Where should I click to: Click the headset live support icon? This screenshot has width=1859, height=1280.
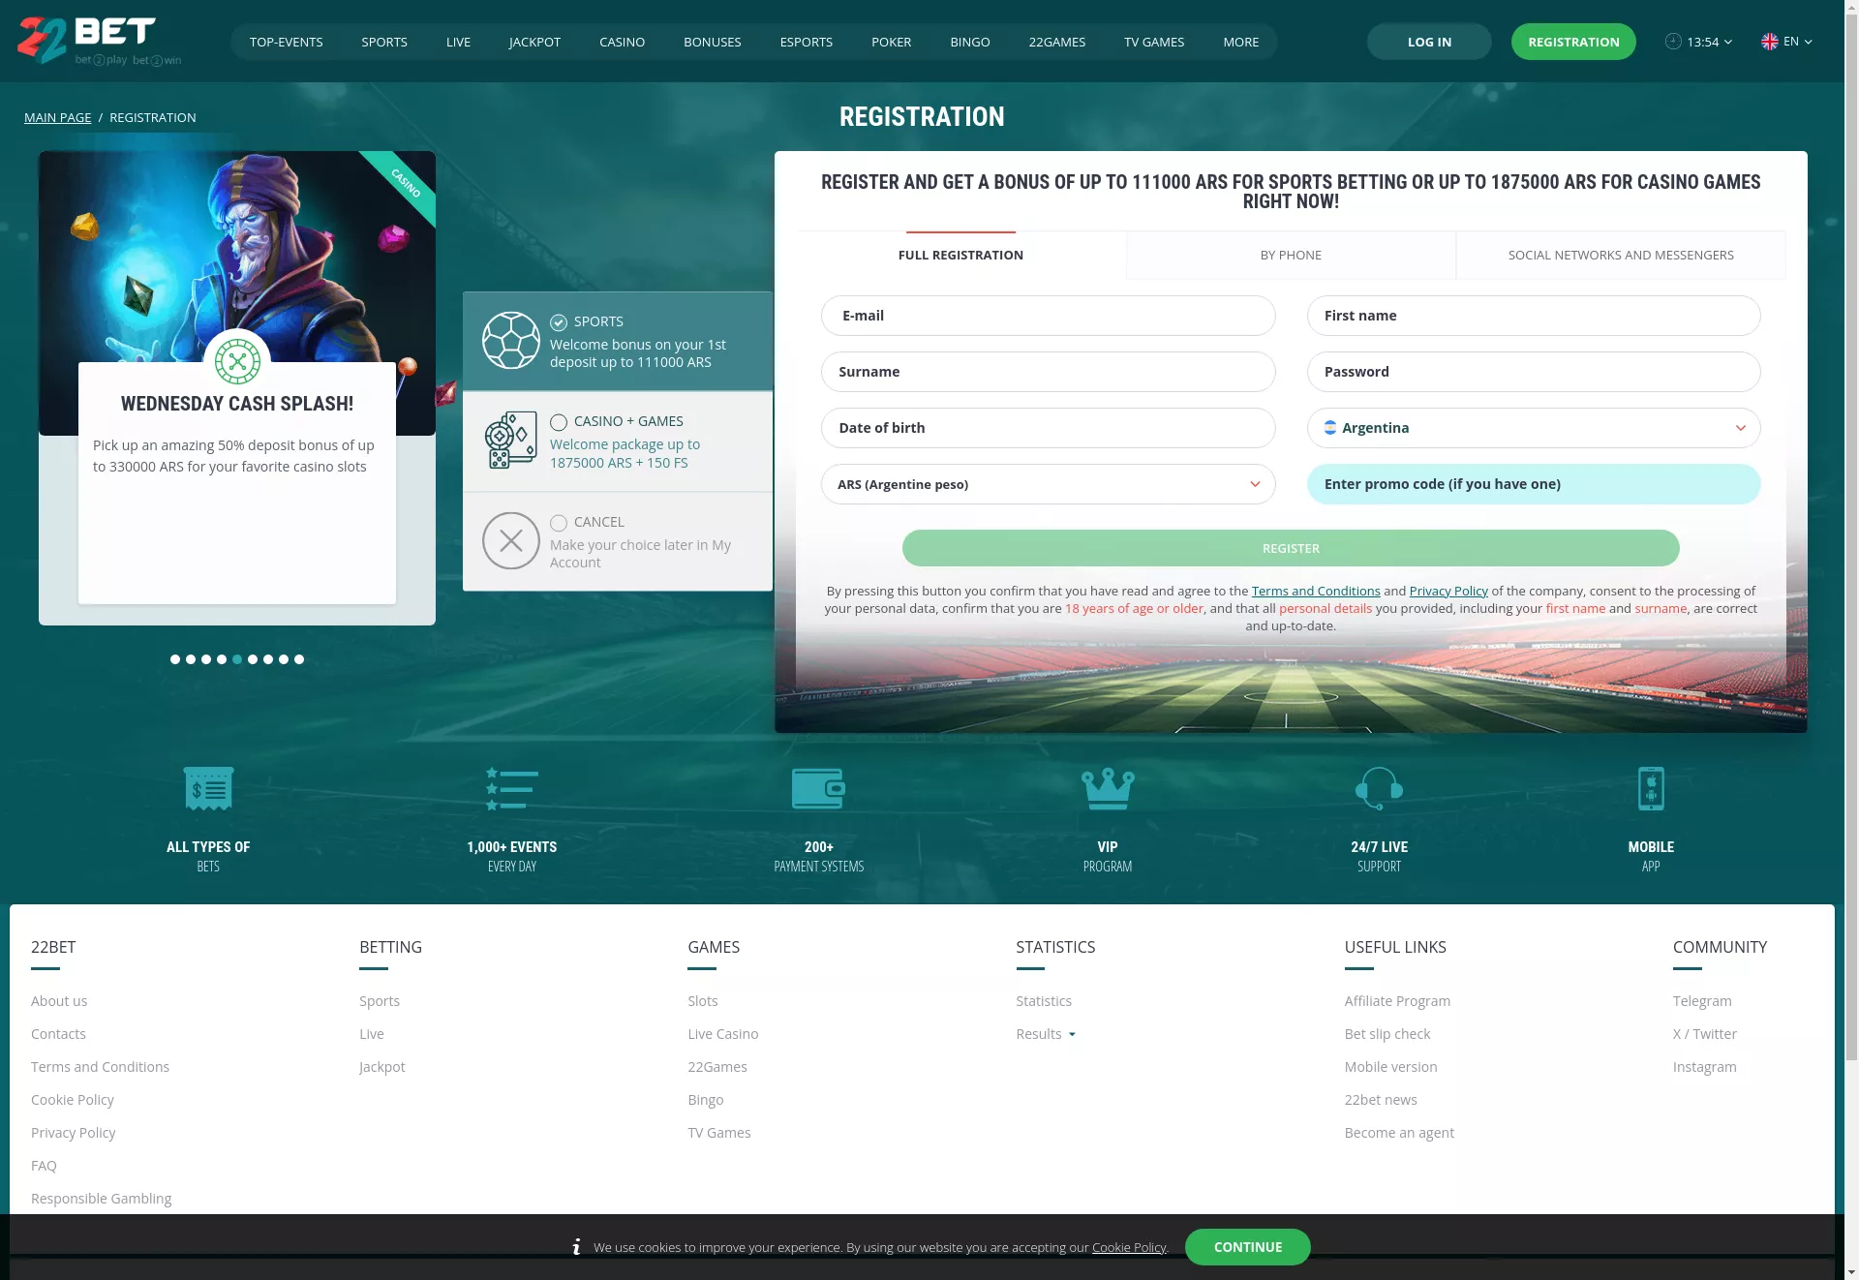tap(1379, 788)
